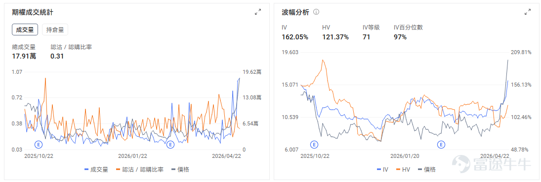This screenshot has height=182, width=541.
Task: Click the 總成交量 value 17.91萬
Action: tap(24, 56)
